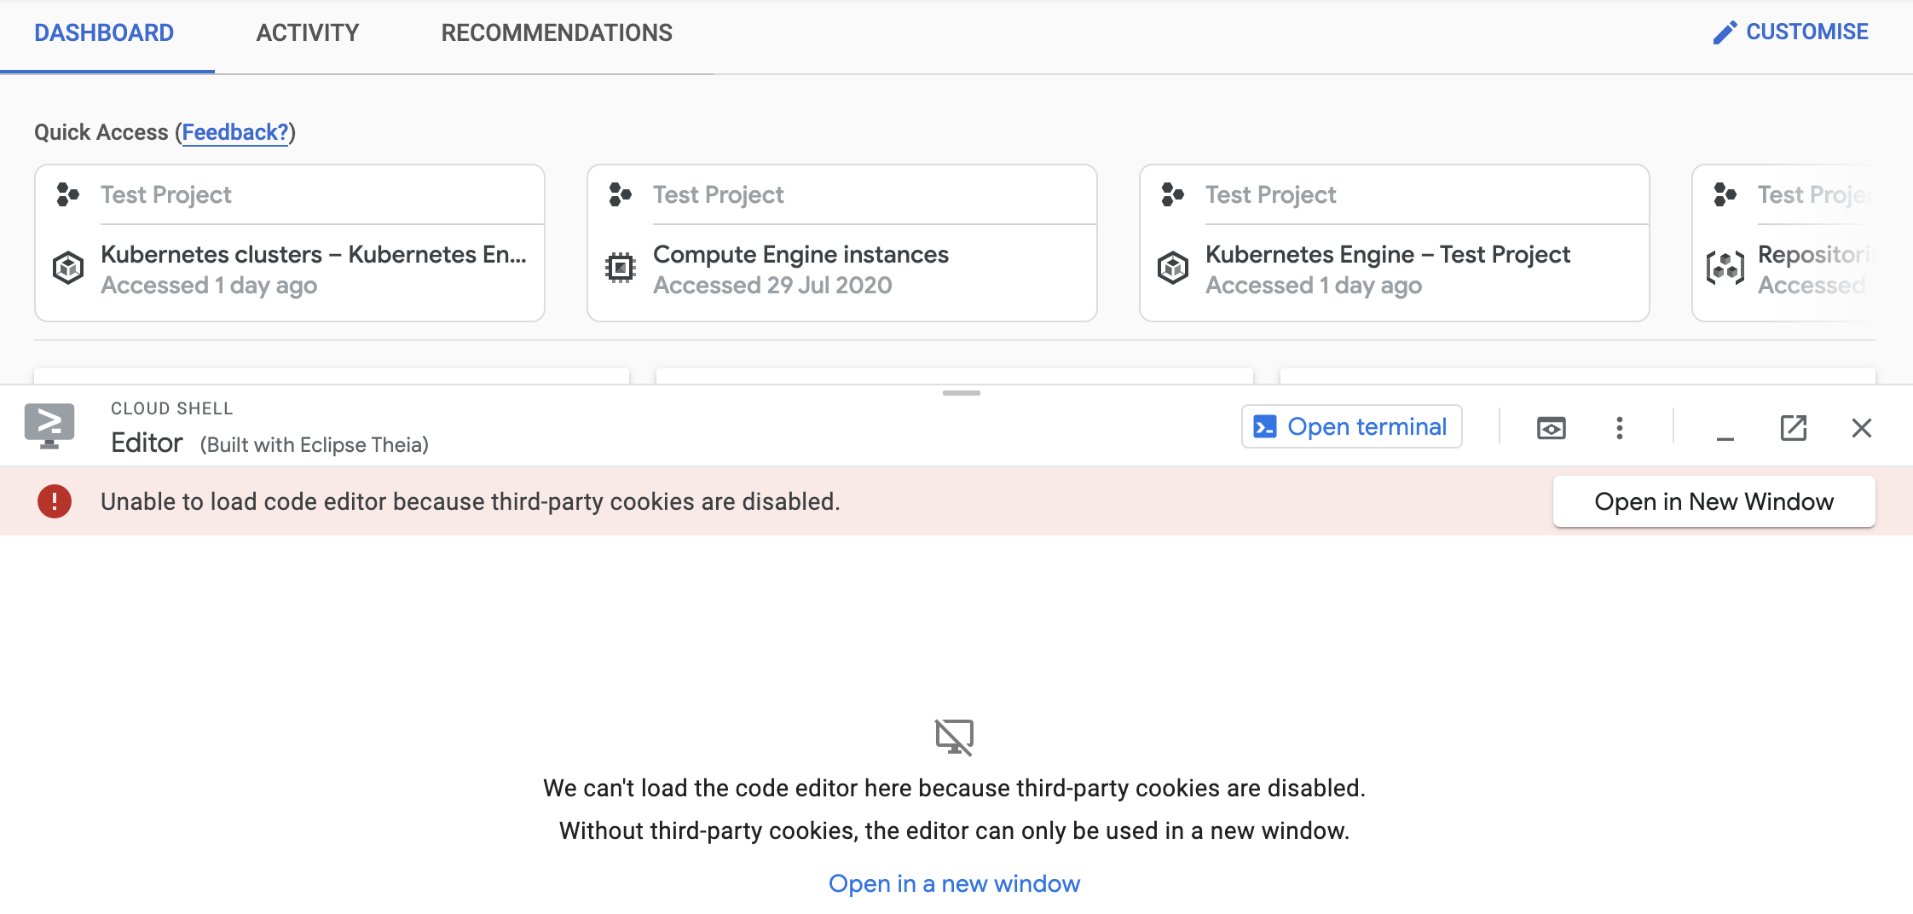Click the Kubernetes Engine icon on third card
This screenshot has width=1913, height=914.
click(1174, 267)
